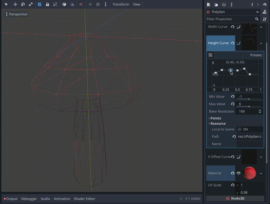Image resolution: width=270 pixels, height=204 pixels.
Task: Select the last curve point near 0.75
Action: (x=250, y=74)
